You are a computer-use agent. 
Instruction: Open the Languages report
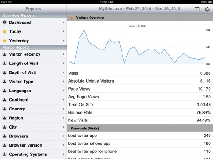(x=33, y=91)
